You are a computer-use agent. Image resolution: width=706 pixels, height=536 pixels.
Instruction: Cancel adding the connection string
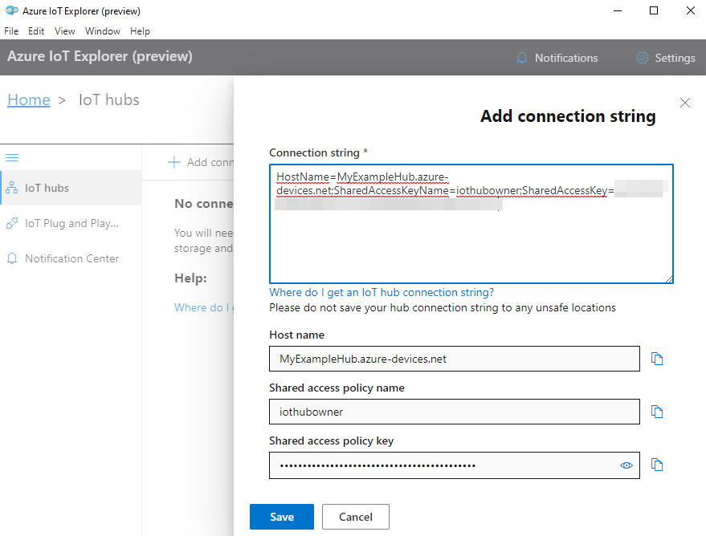coord(355,517)
